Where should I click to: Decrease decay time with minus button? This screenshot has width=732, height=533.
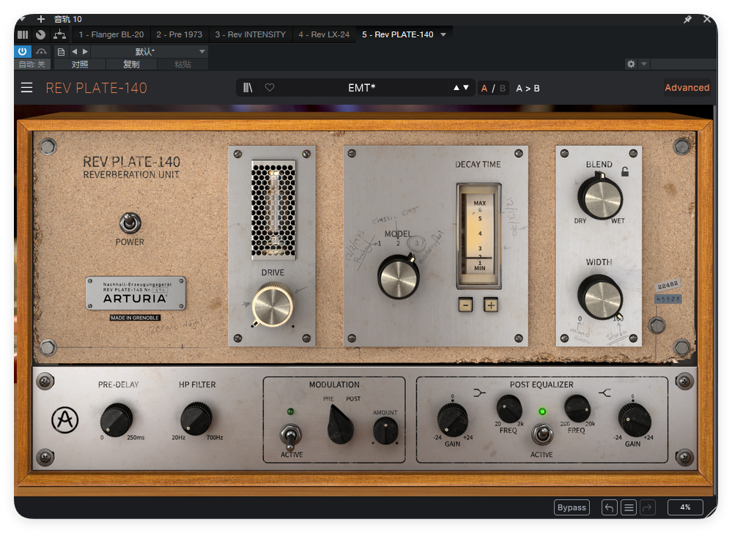pyautogui.click(x=465, y=305)
